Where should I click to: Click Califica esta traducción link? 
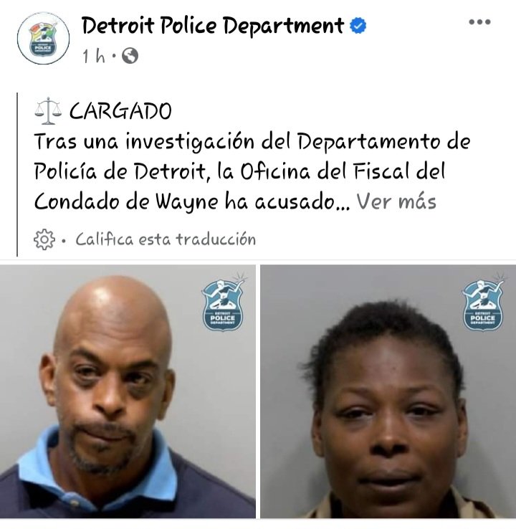tap(166, 239)
